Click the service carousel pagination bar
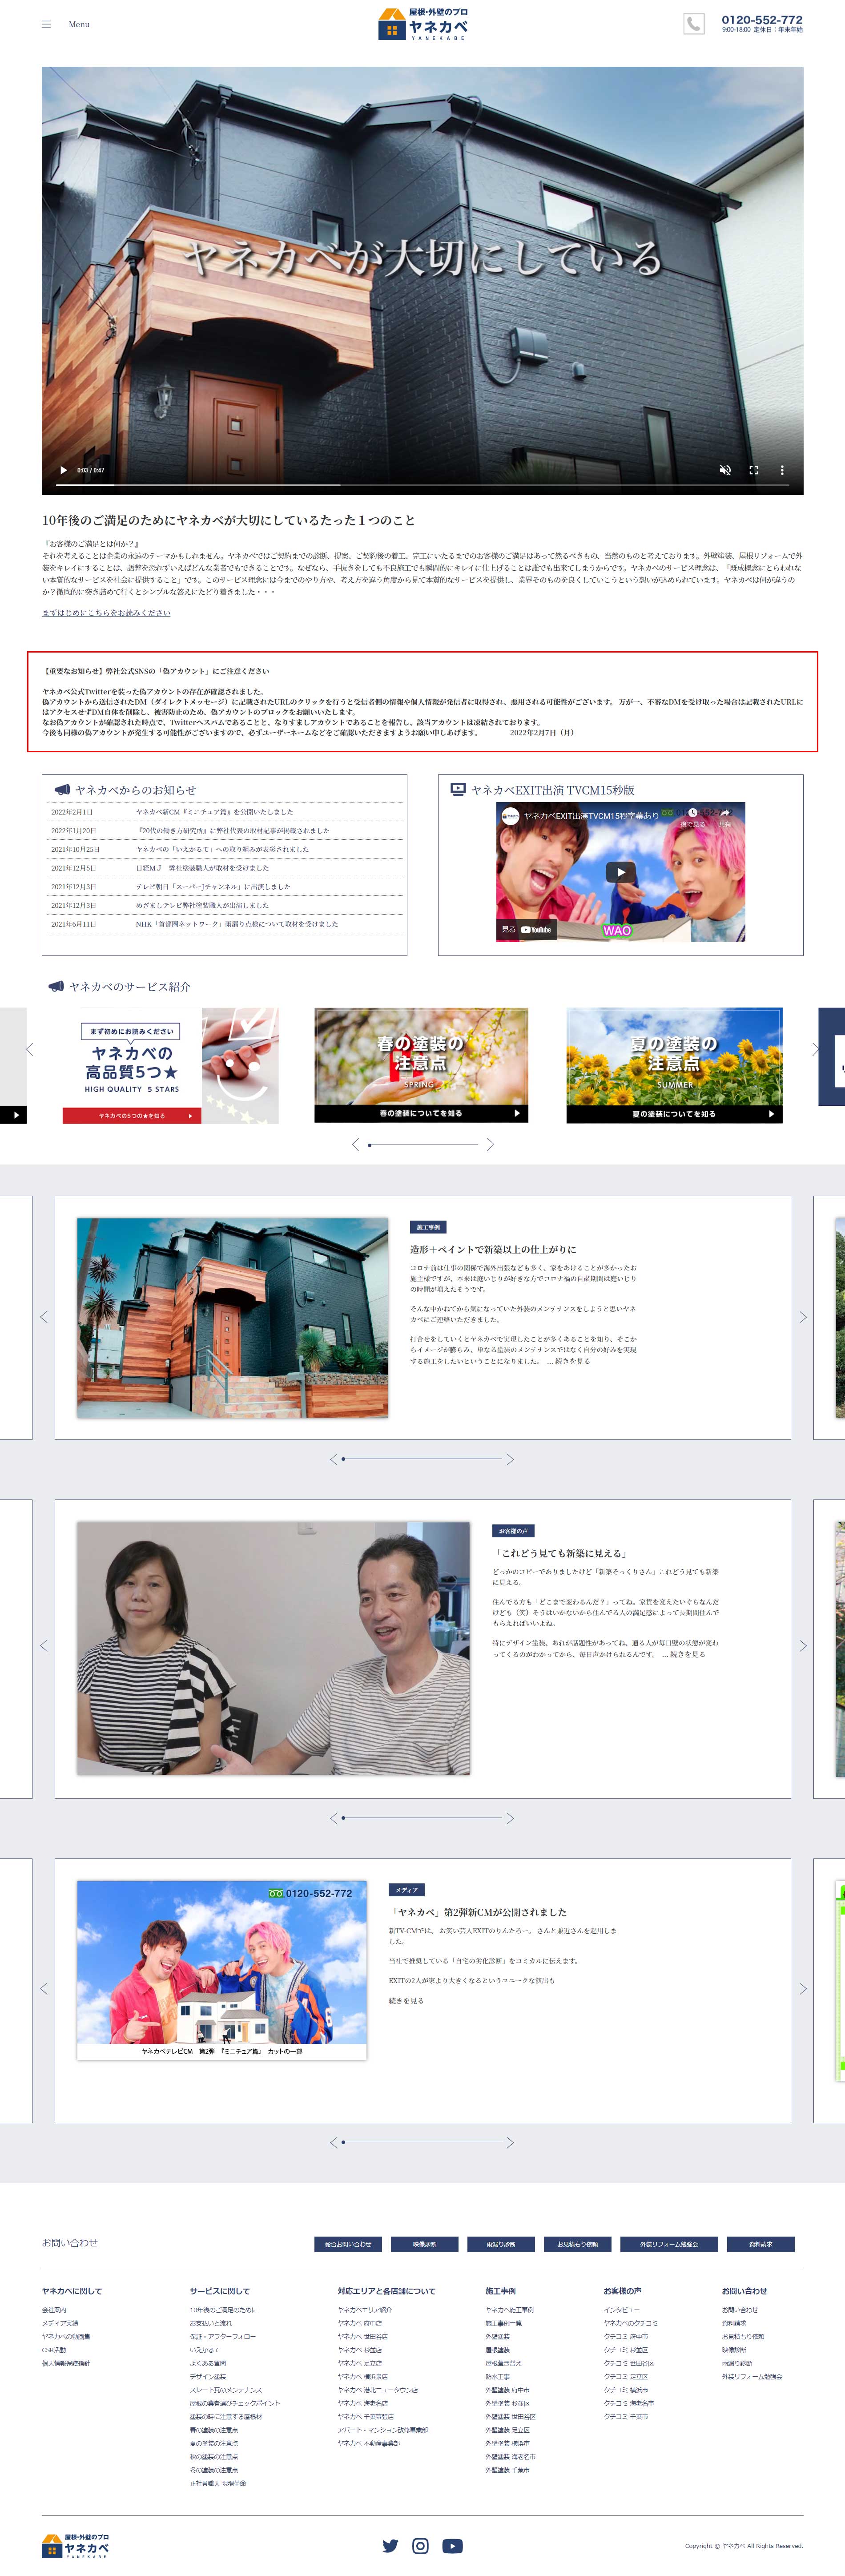The width and height of the screenshot is (845, 2576). tap(422, 1144)
